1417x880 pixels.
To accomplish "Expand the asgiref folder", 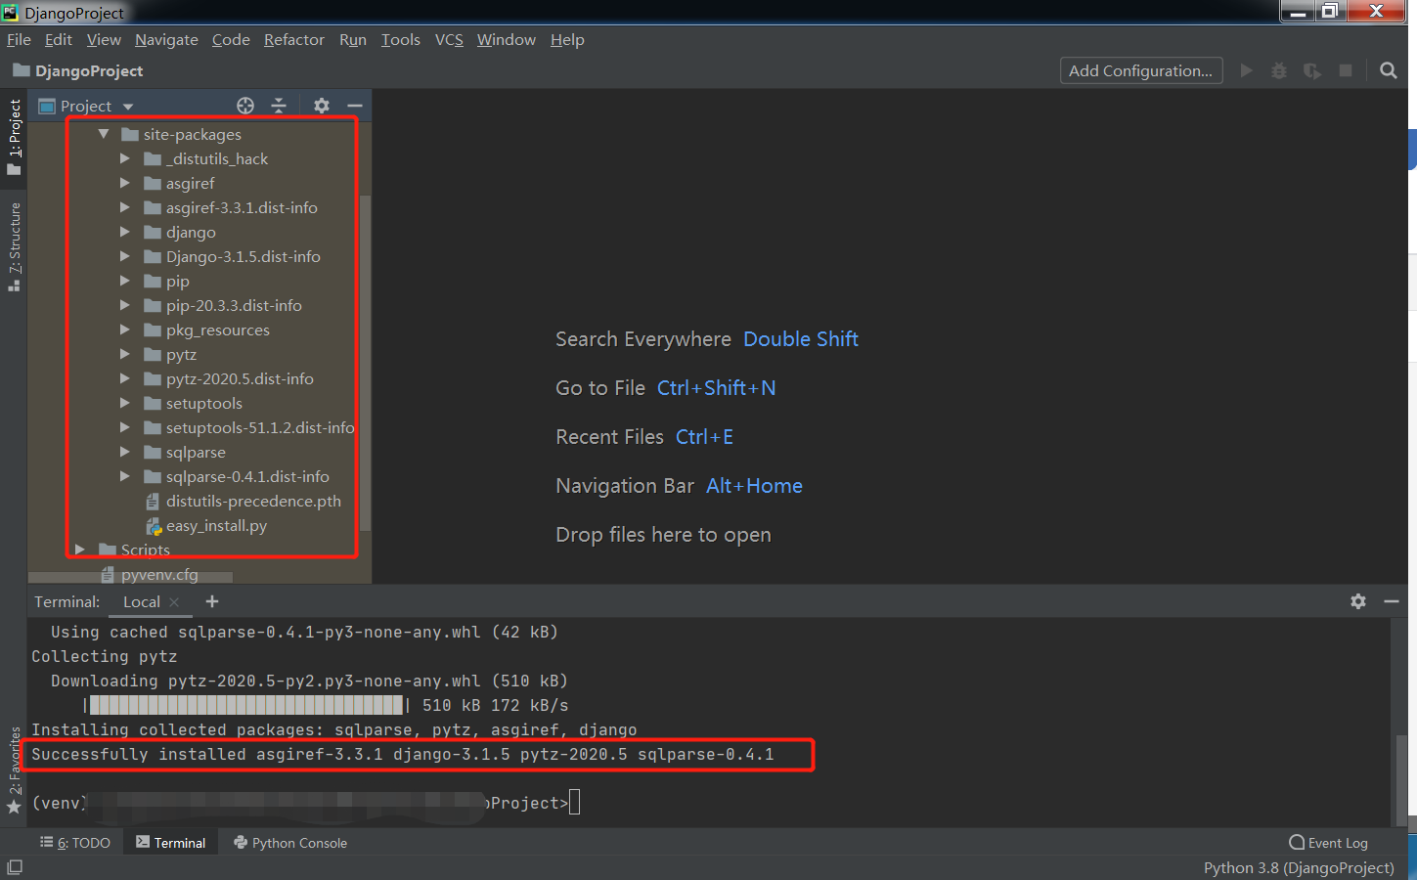I will pos(124,183).
